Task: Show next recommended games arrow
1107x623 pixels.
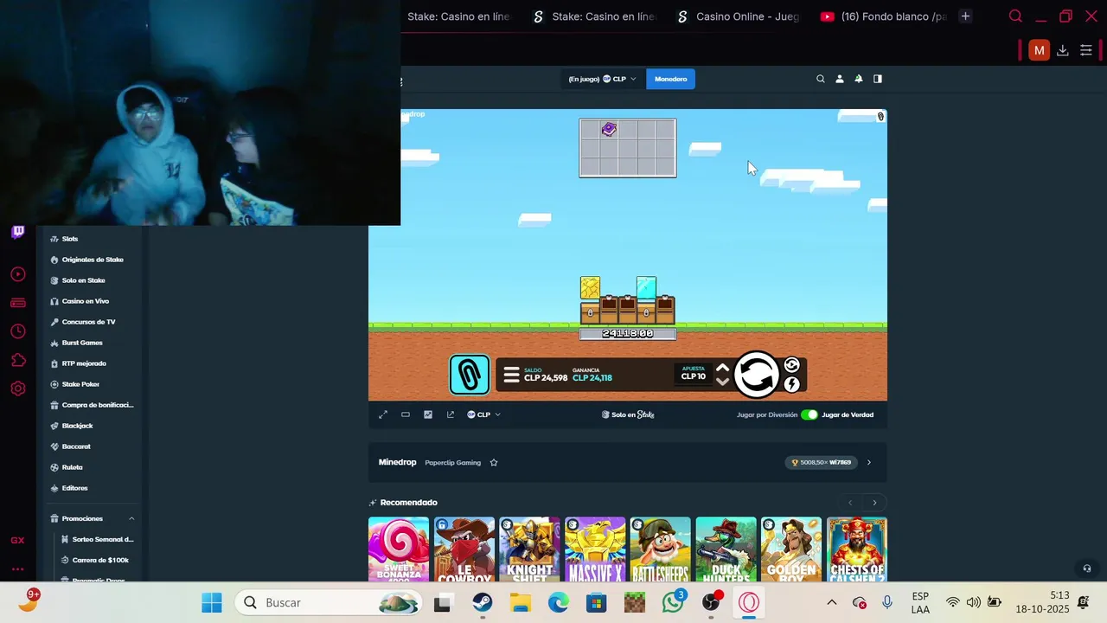Action: [x=874, y=503]
